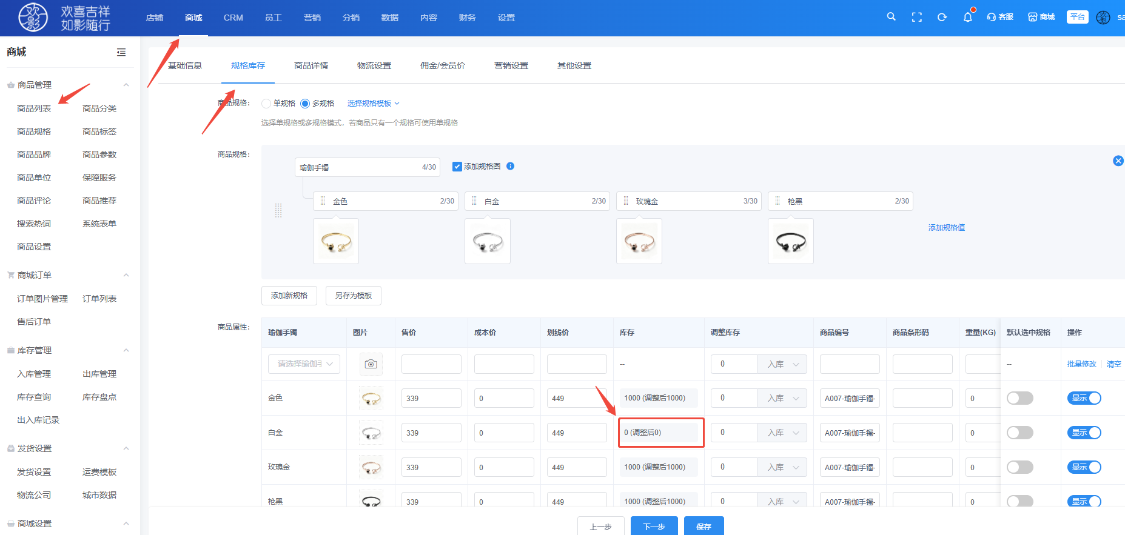Collapse the sidebar menu icon
1125x535 pixels.
(121, 52)
